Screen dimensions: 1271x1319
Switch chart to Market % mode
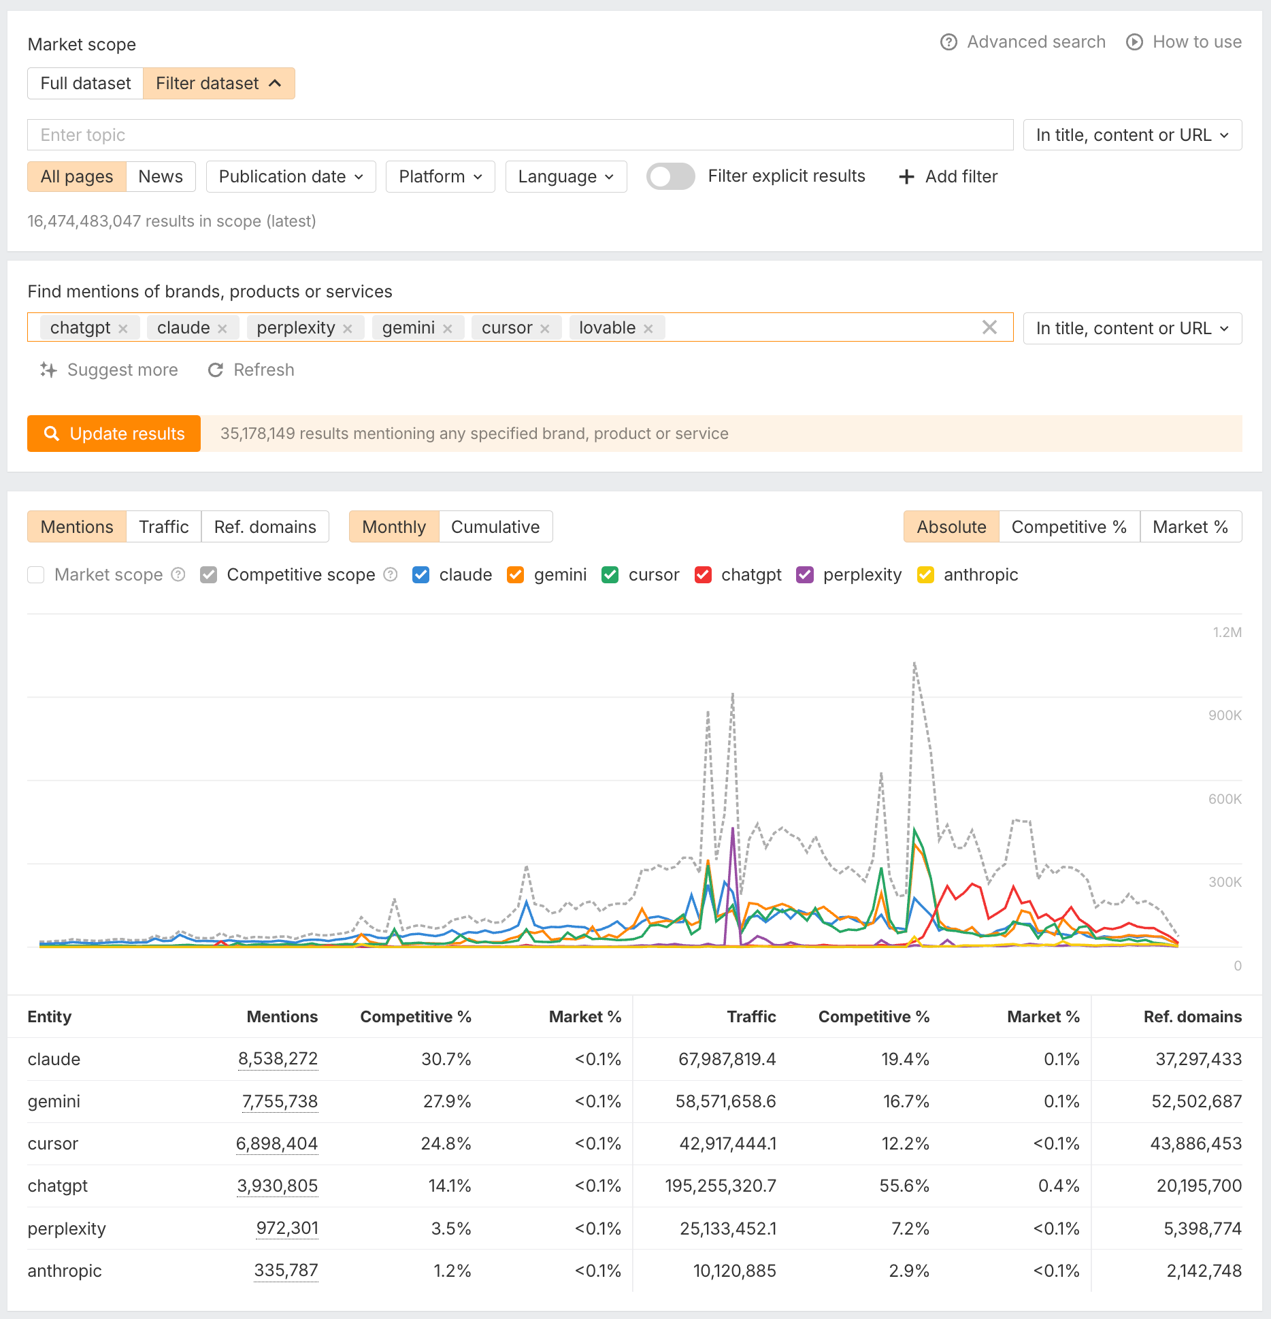pos(1191,527)
